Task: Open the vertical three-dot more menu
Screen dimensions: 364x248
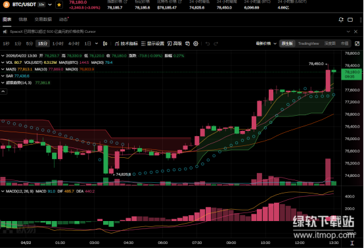Action: pos(361,20)
